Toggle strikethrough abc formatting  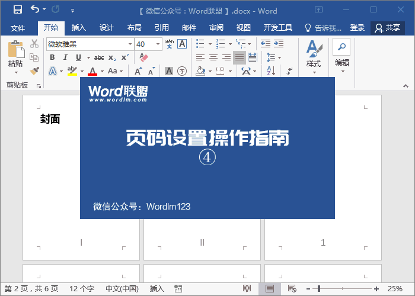[x=99, y=57]
